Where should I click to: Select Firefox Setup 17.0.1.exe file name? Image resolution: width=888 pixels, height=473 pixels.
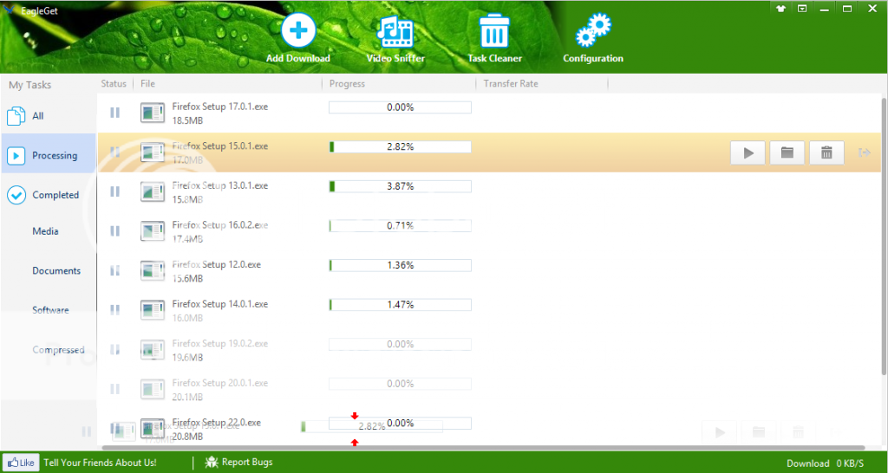[219, 107]
